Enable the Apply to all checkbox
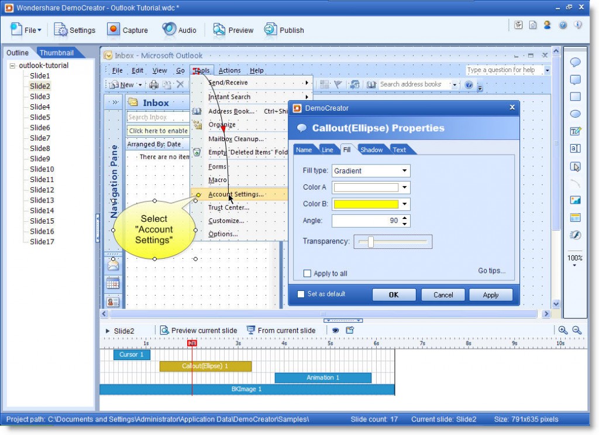Image resolution: width=599 pixels, height=435 pixels. [x=307, y=273]
